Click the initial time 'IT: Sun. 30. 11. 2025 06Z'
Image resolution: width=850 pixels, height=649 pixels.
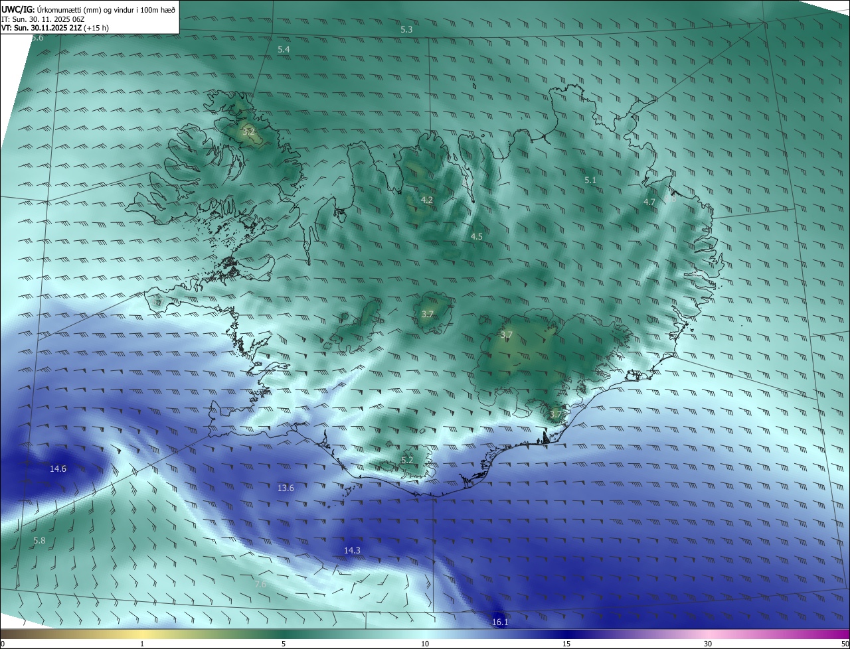tap(44, 19)
